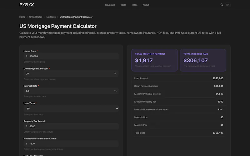Click the Loan Amount row label
The image size is (250, 156).
click(141, 78)
